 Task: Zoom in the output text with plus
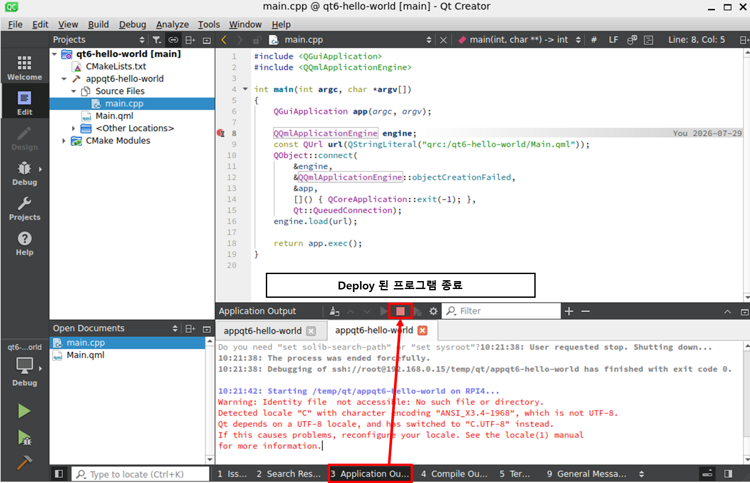click(x=569, y=311)
